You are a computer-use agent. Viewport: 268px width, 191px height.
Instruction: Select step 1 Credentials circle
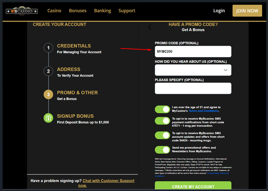pyautogui.click(x=48, y=47)
